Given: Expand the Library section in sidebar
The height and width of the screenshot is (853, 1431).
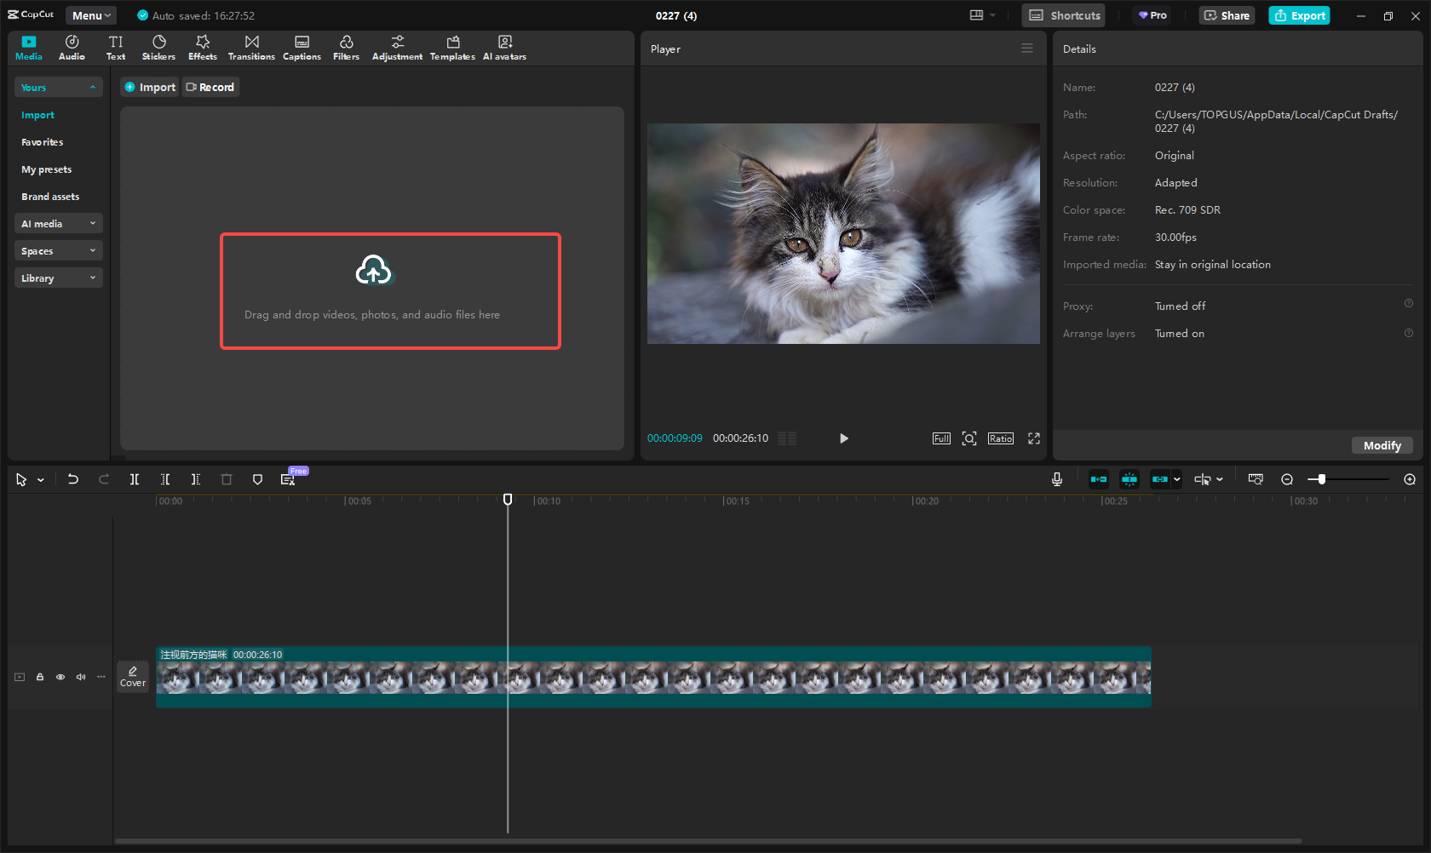Looking at the screenshot, I should pos(58,278).
